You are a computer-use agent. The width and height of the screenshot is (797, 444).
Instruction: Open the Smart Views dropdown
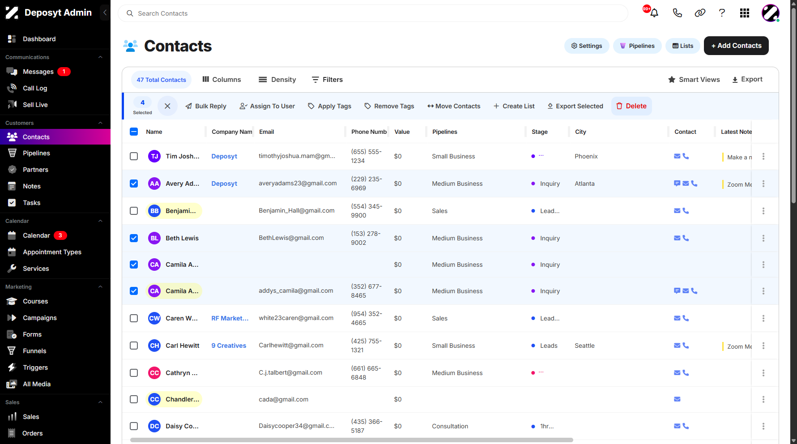point(694,80)
